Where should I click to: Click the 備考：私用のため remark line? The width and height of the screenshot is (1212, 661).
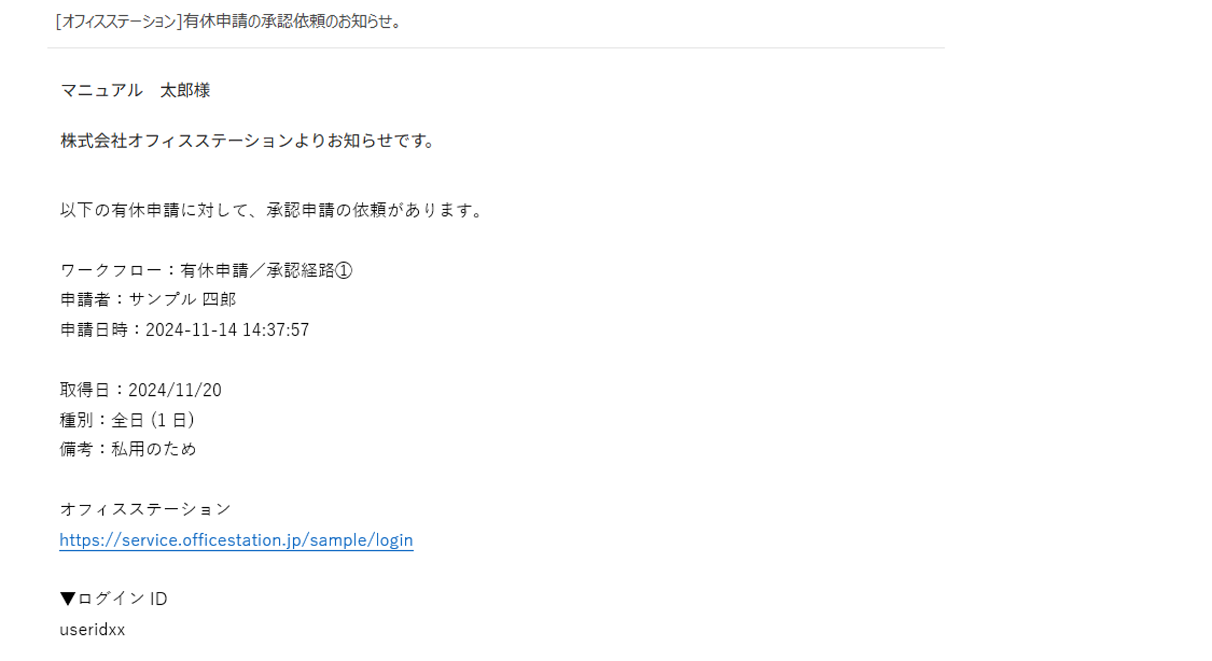click(128, 449)
